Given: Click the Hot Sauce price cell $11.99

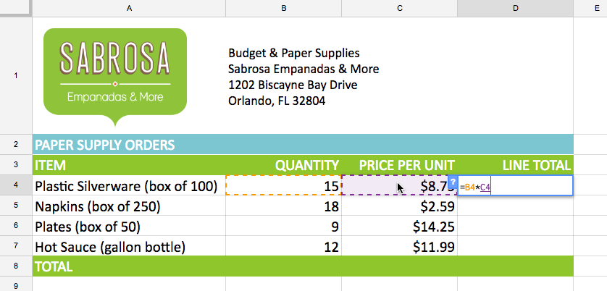Looking at the screenshot, I should click(x=399, y=247).
